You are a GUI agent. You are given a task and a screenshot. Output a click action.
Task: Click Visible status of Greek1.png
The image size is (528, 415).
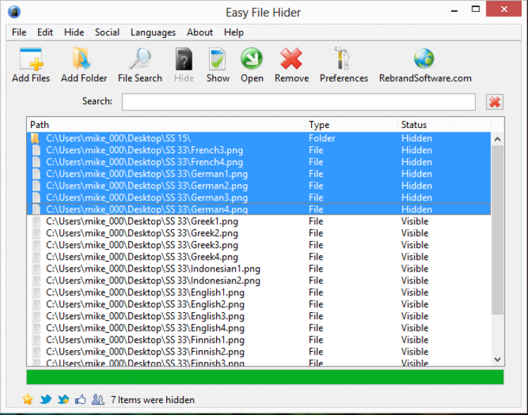(x=415, y=222)
